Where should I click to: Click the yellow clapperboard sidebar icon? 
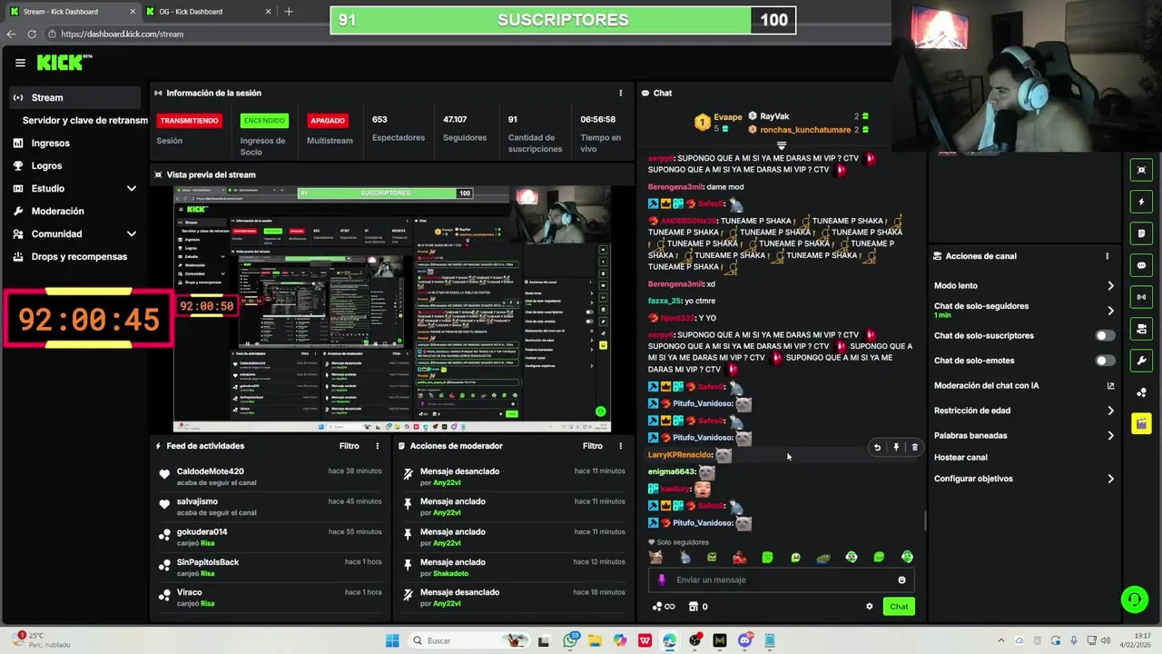click(x=1141, y=424)
